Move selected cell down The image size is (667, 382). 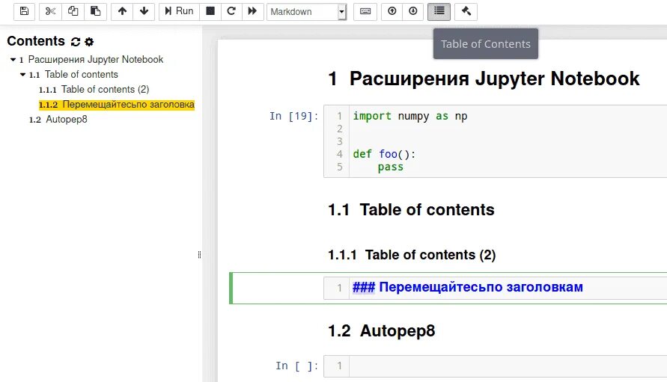[144, 11]
